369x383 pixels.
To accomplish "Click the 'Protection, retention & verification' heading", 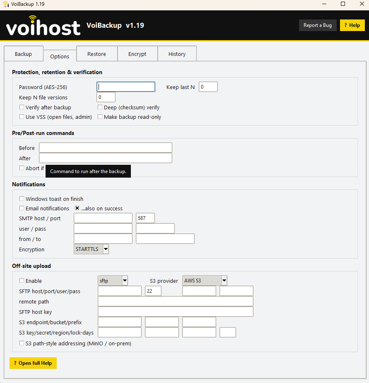I will point(57,72).
